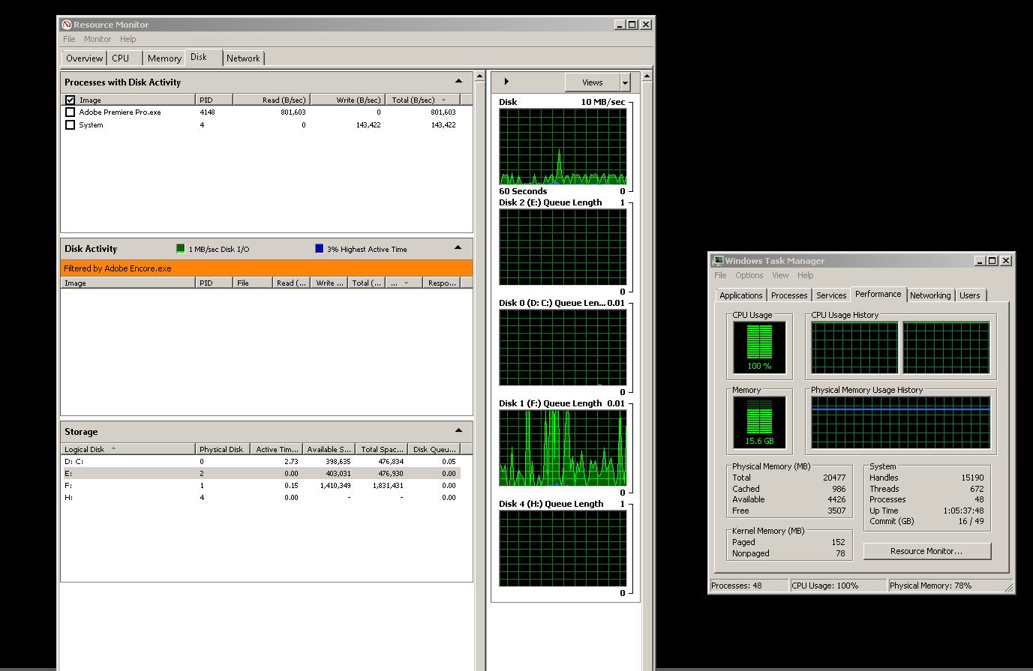Collapse the Processes with Disk Activity section
The height and width of the screenshot is (671, 1033).
(x=458, y=82)
